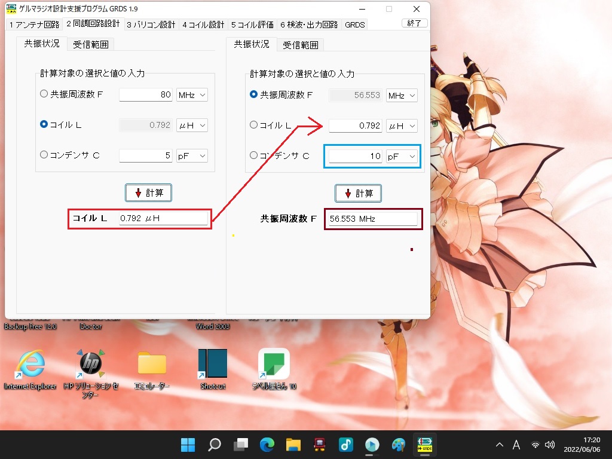Open File Explorer from taskbar

click(293, 444)
